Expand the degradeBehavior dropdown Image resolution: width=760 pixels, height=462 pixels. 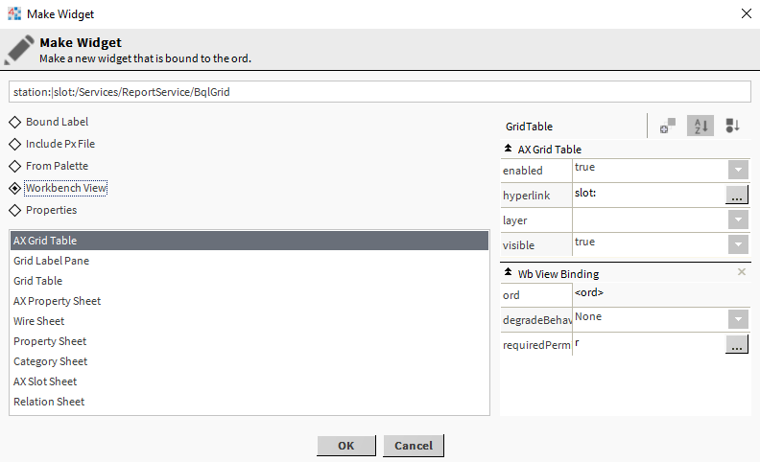pyautogui.click(x=737, y=319)
